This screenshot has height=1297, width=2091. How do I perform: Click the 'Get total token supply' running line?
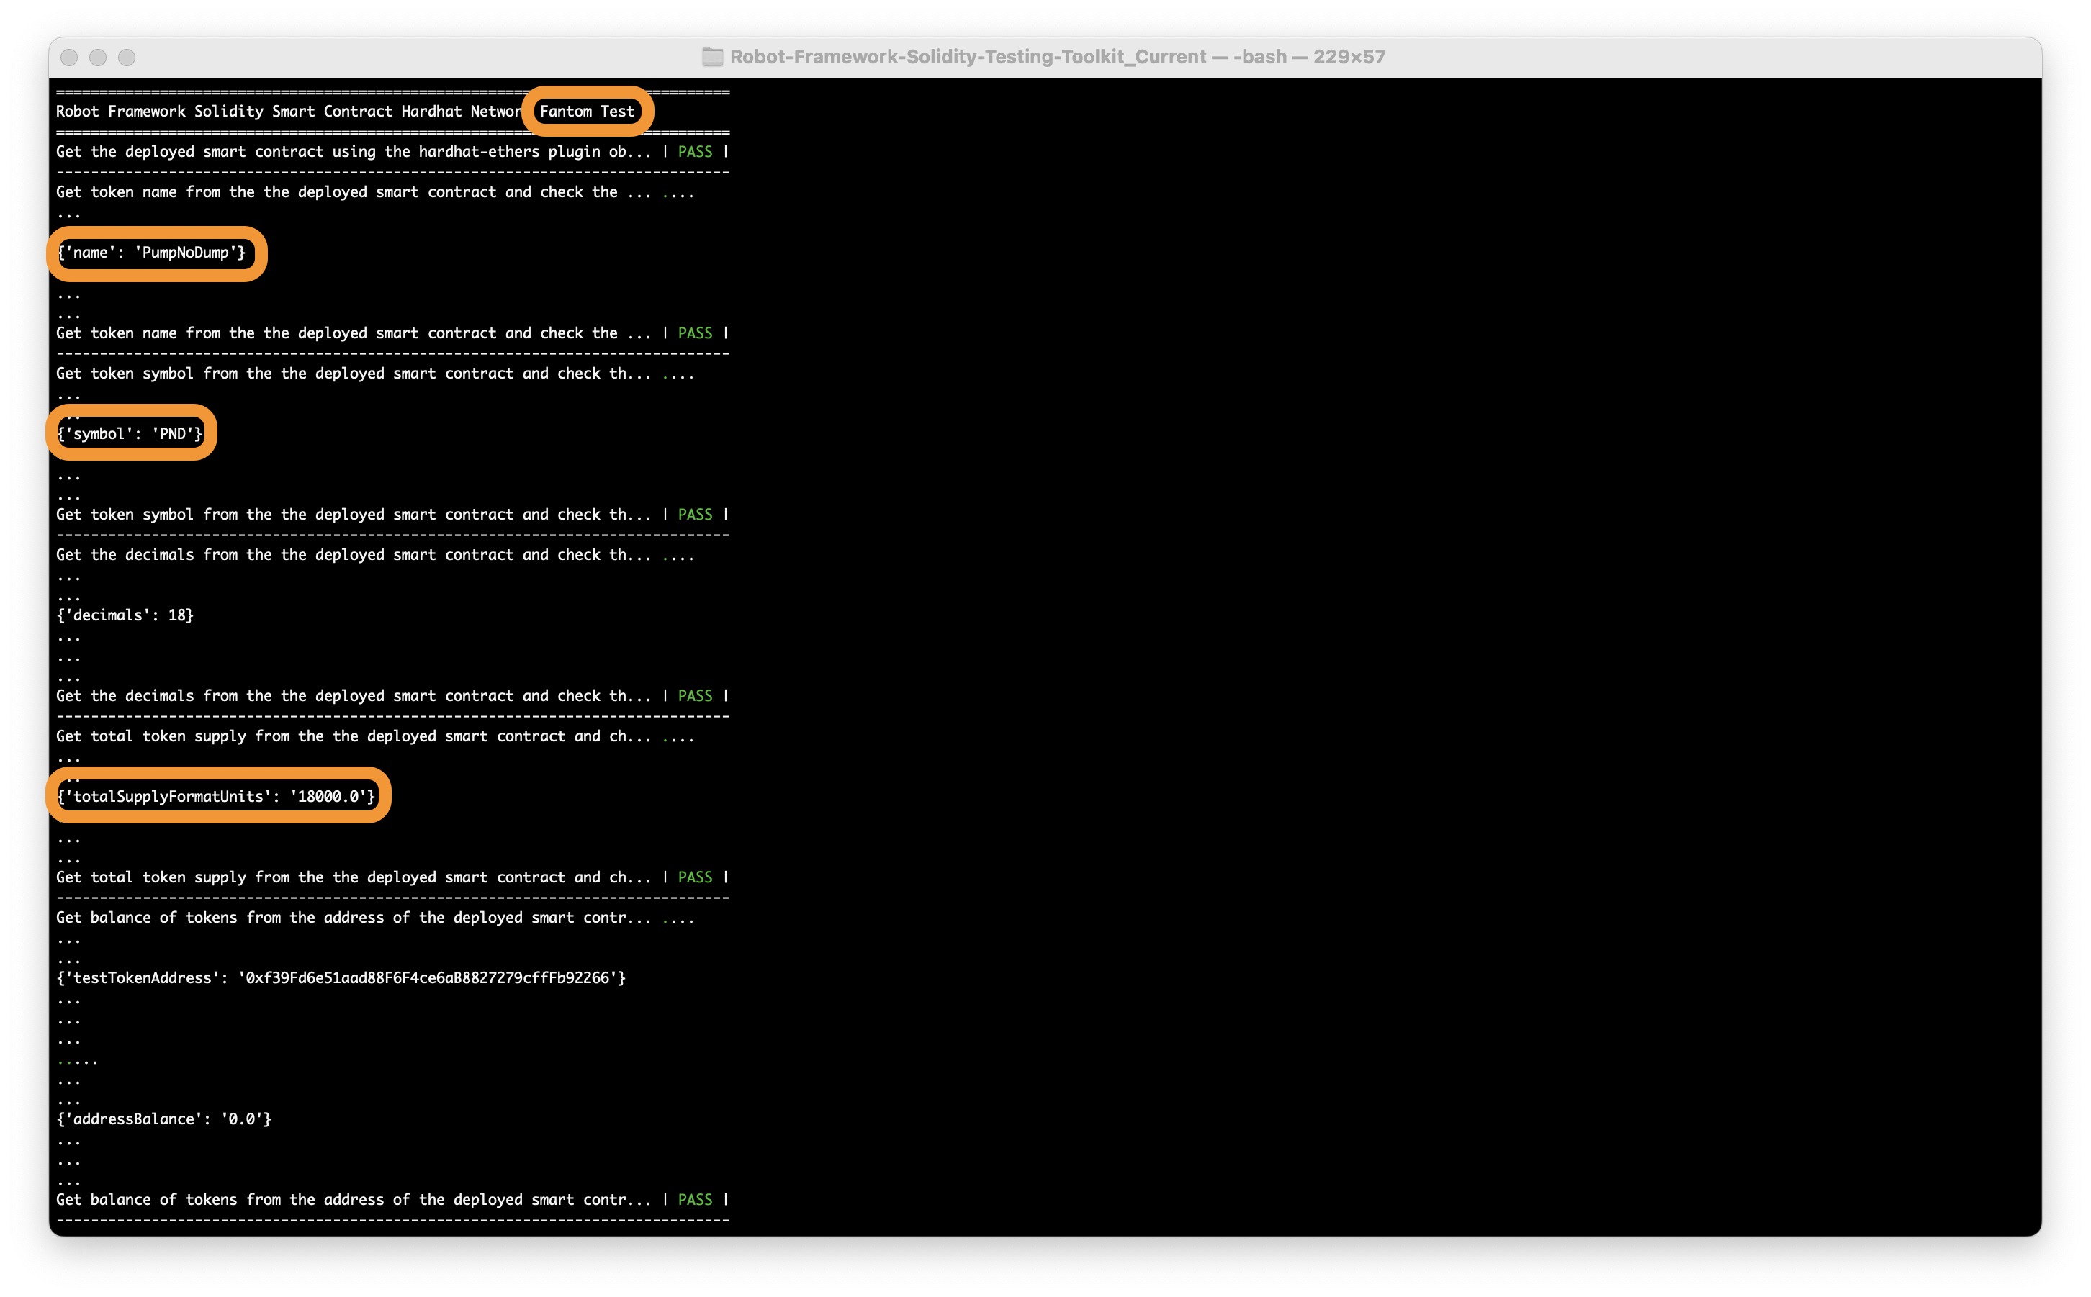click(x=352, y=737)
